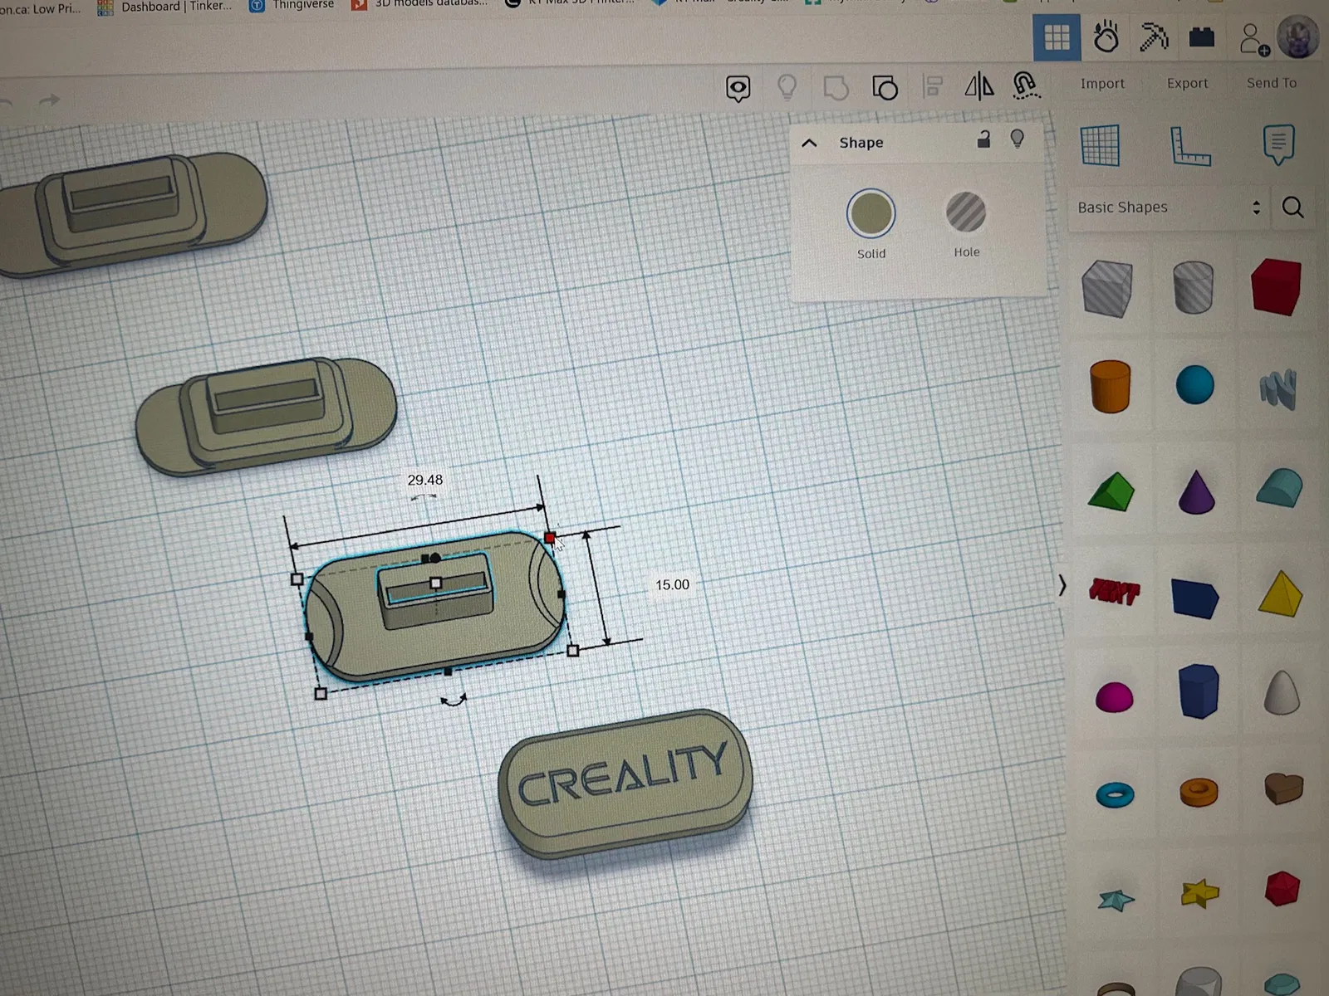Pick the Scribble shape

[1278, 388]
